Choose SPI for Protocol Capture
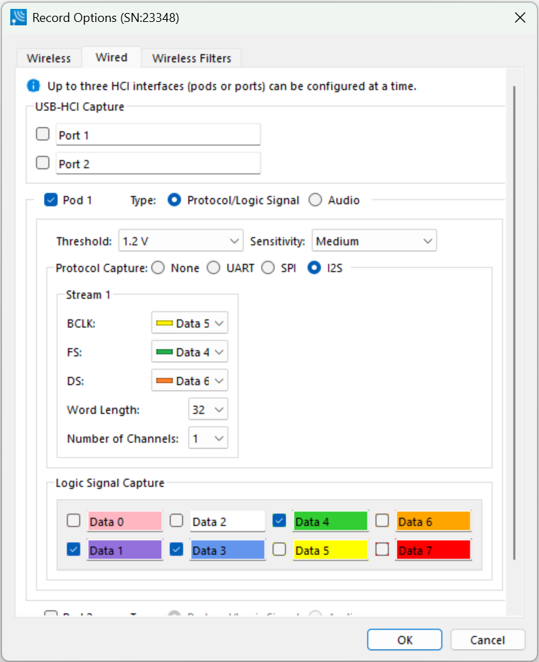Image resolution: width=539 pixels, height=662 pixels. pos(268,268)
